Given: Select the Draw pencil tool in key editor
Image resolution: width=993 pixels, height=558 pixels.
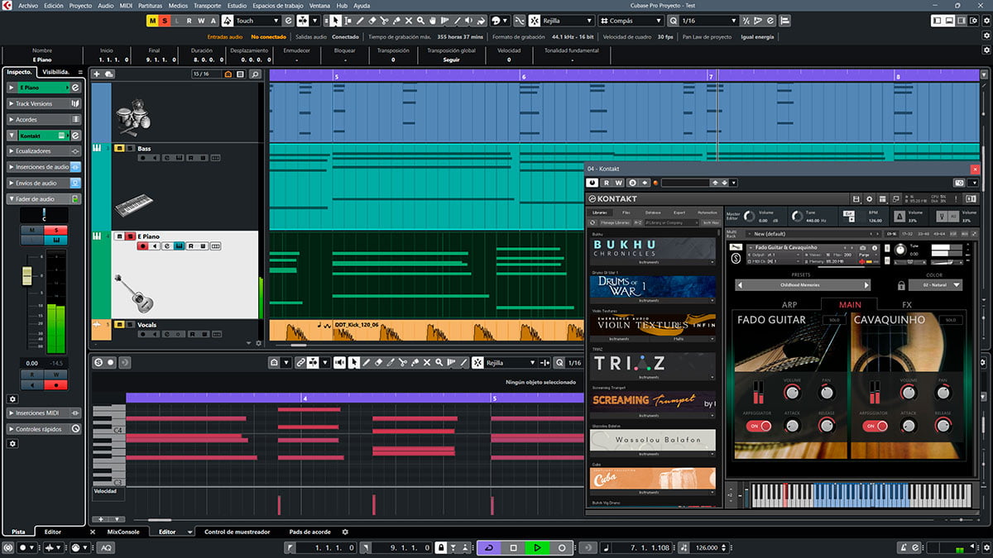Looking at the screenshot, I should click(367, 362).
